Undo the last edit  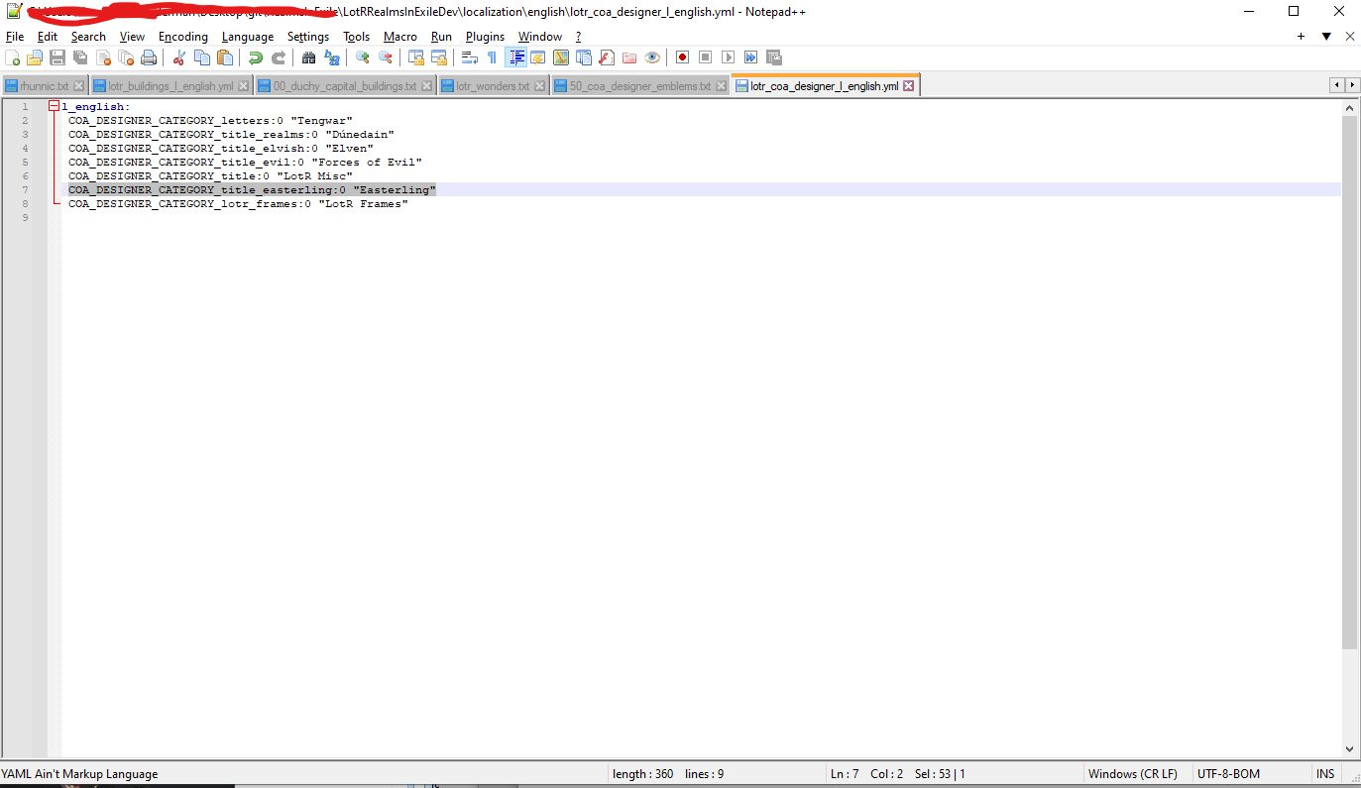255,57
